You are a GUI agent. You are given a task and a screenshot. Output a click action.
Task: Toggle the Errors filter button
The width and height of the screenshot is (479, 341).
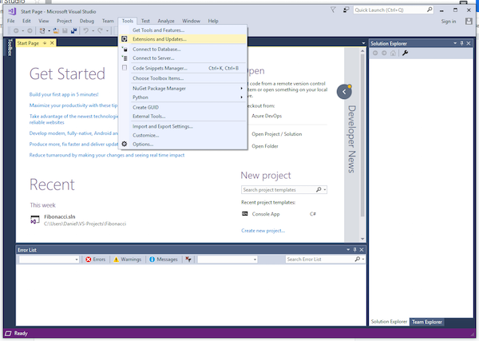tap(95, 259)
